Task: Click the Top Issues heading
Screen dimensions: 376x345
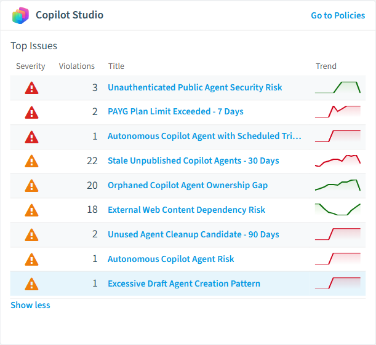Action: pyautogui.click(x=34, y=46)
